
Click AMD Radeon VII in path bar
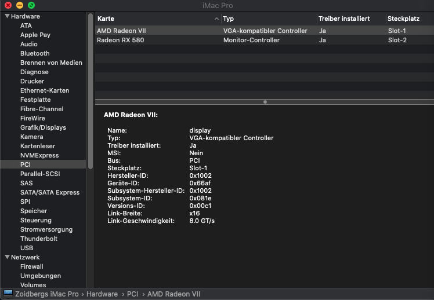pyautogui.click(x=173, y=294)
